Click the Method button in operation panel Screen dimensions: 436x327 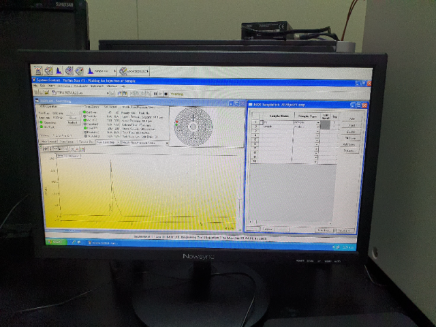(x=73, y=123)
